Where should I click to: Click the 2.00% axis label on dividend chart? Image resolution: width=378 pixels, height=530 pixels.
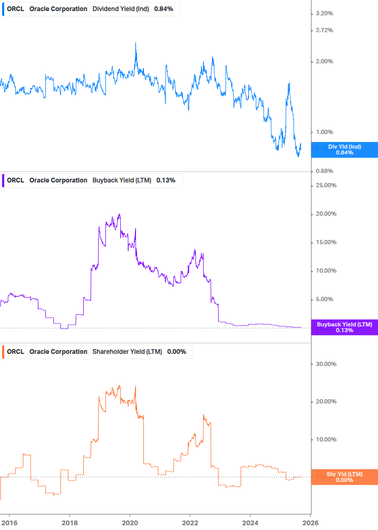tap(324, 62)
